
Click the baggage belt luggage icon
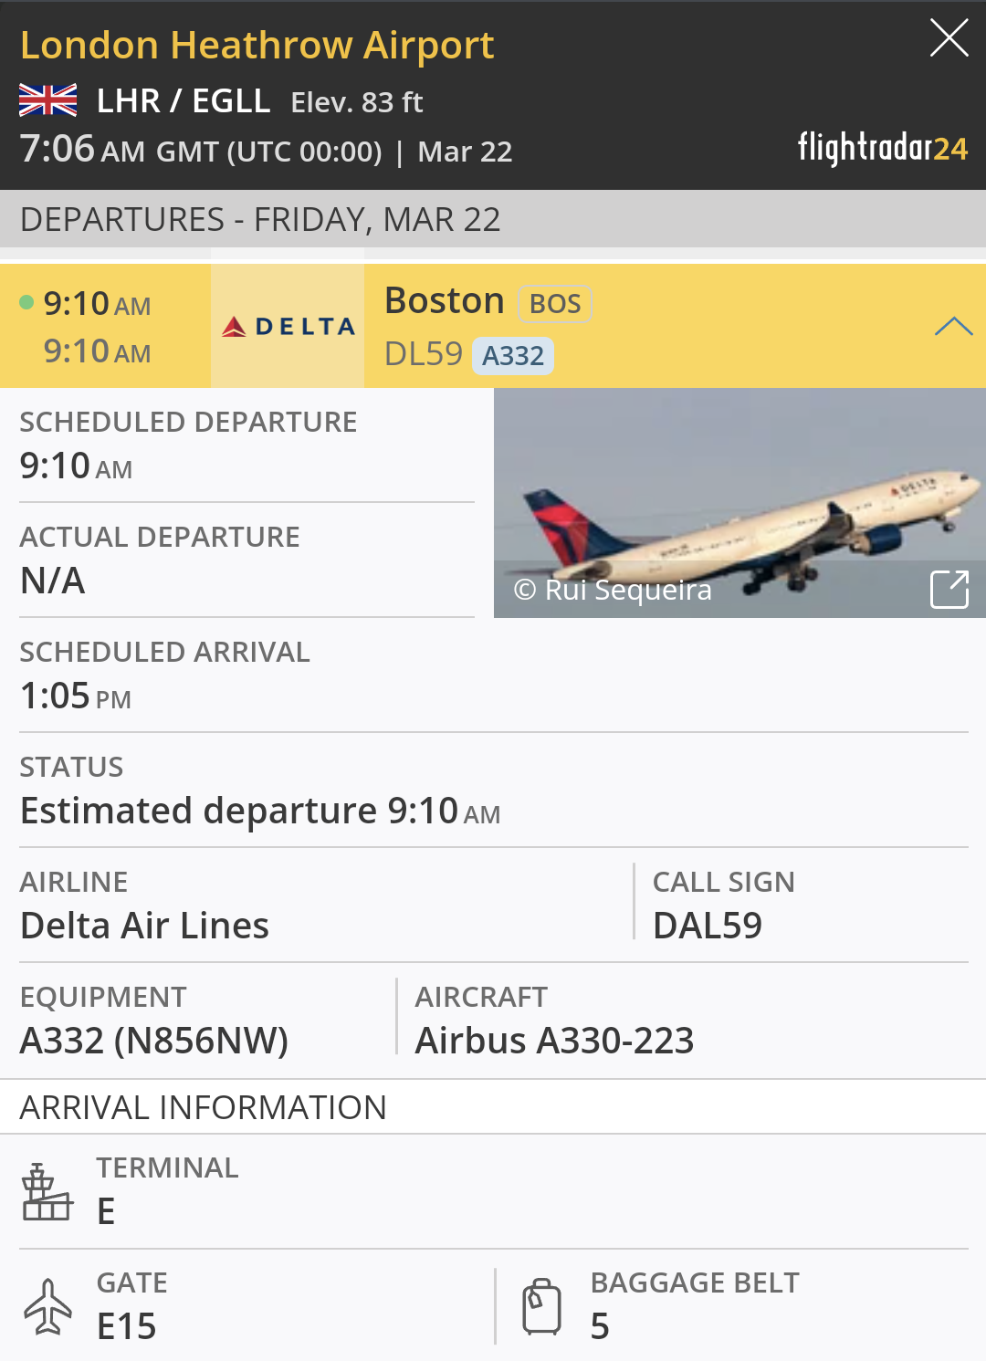tap(541, 1307)
